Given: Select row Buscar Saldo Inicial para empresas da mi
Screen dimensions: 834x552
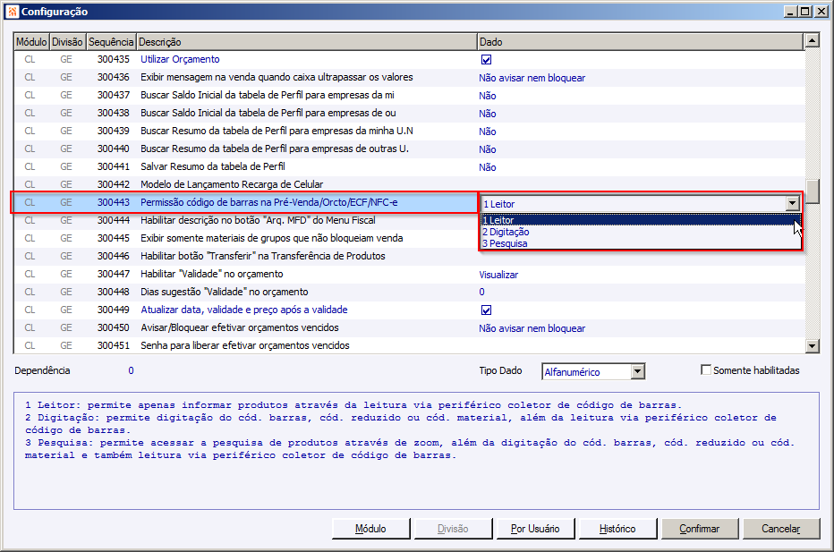Looking at the screenshot, I should tap(408, 95).
